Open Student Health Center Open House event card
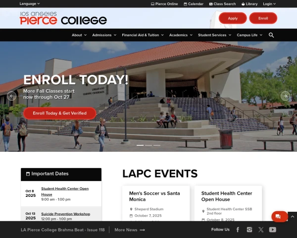297x238 pixels. pos(228,203)
